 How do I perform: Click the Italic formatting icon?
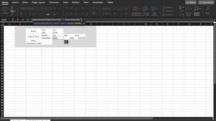26,13
